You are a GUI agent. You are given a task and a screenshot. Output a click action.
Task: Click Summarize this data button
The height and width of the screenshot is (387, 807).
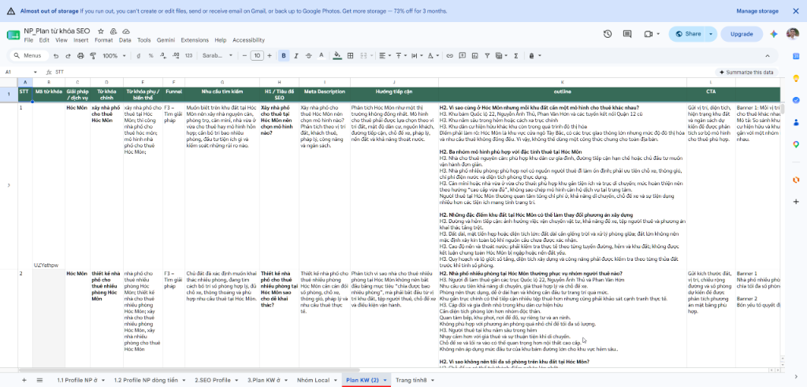click(746, 72)
